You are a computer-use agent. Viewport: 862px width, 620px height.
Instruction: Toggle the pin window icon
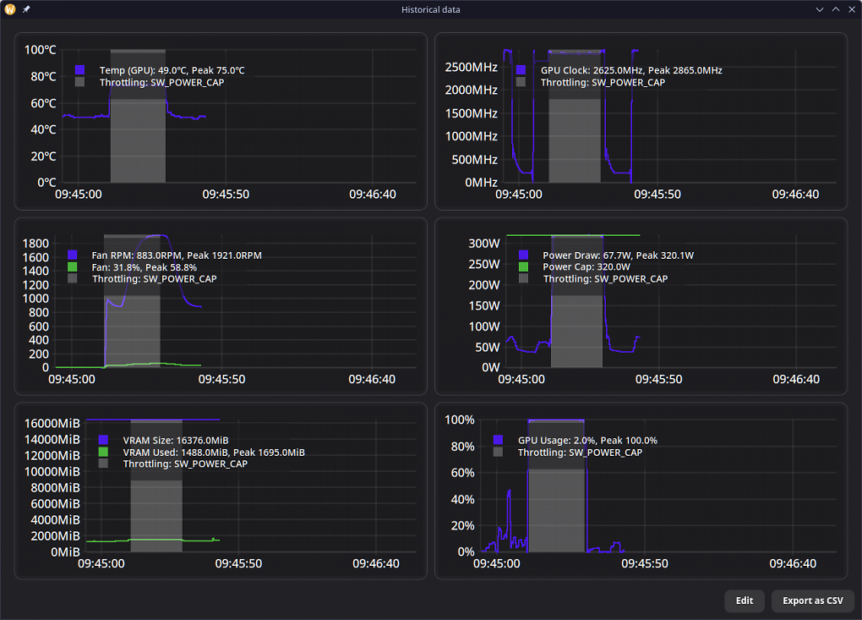click(x=26, y=9)
